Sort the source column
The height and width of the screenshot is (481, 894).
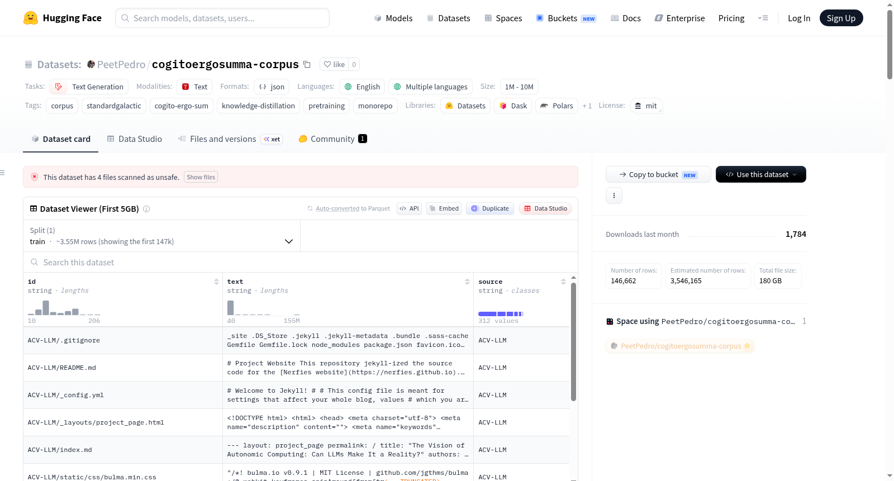pos(563,282)
